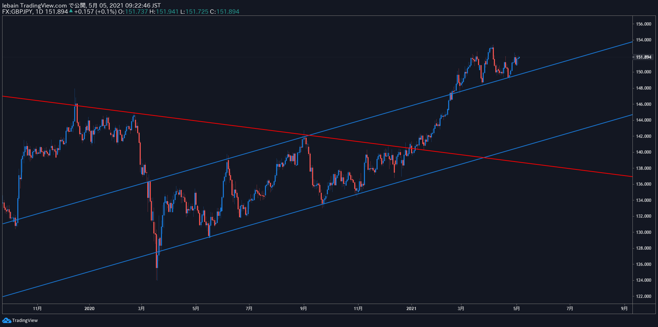Click the +0.157 (+0.1%) change text
The image size is (658, 327).
tap(95, 12)
